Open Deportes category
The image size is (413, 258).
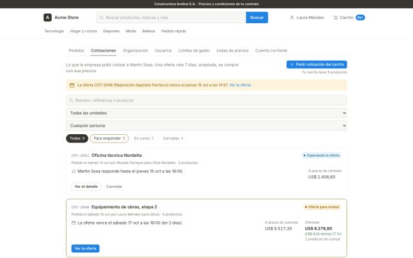pos(111,31)
